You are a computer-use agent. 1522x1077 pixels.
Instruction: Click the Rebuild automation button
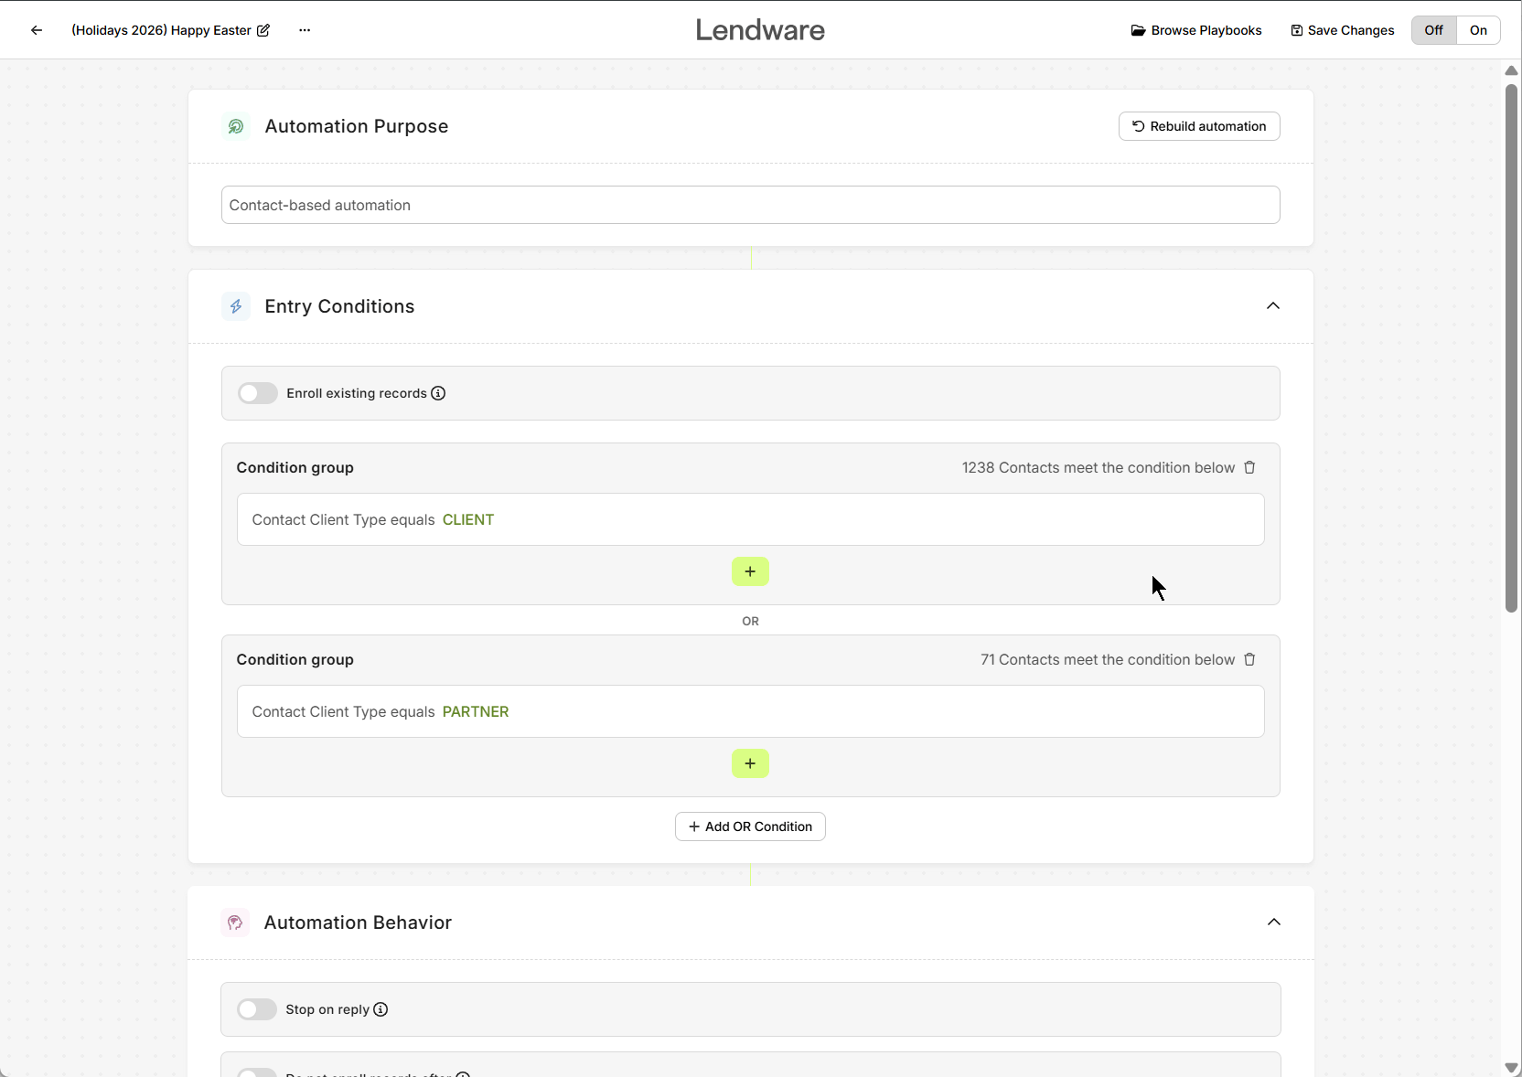tap(1198, 126)
